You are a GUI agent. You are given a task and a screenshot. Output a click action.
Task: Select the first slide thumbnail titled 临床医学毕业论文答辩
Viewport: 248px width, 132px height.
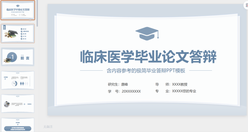tap(18, 10)
